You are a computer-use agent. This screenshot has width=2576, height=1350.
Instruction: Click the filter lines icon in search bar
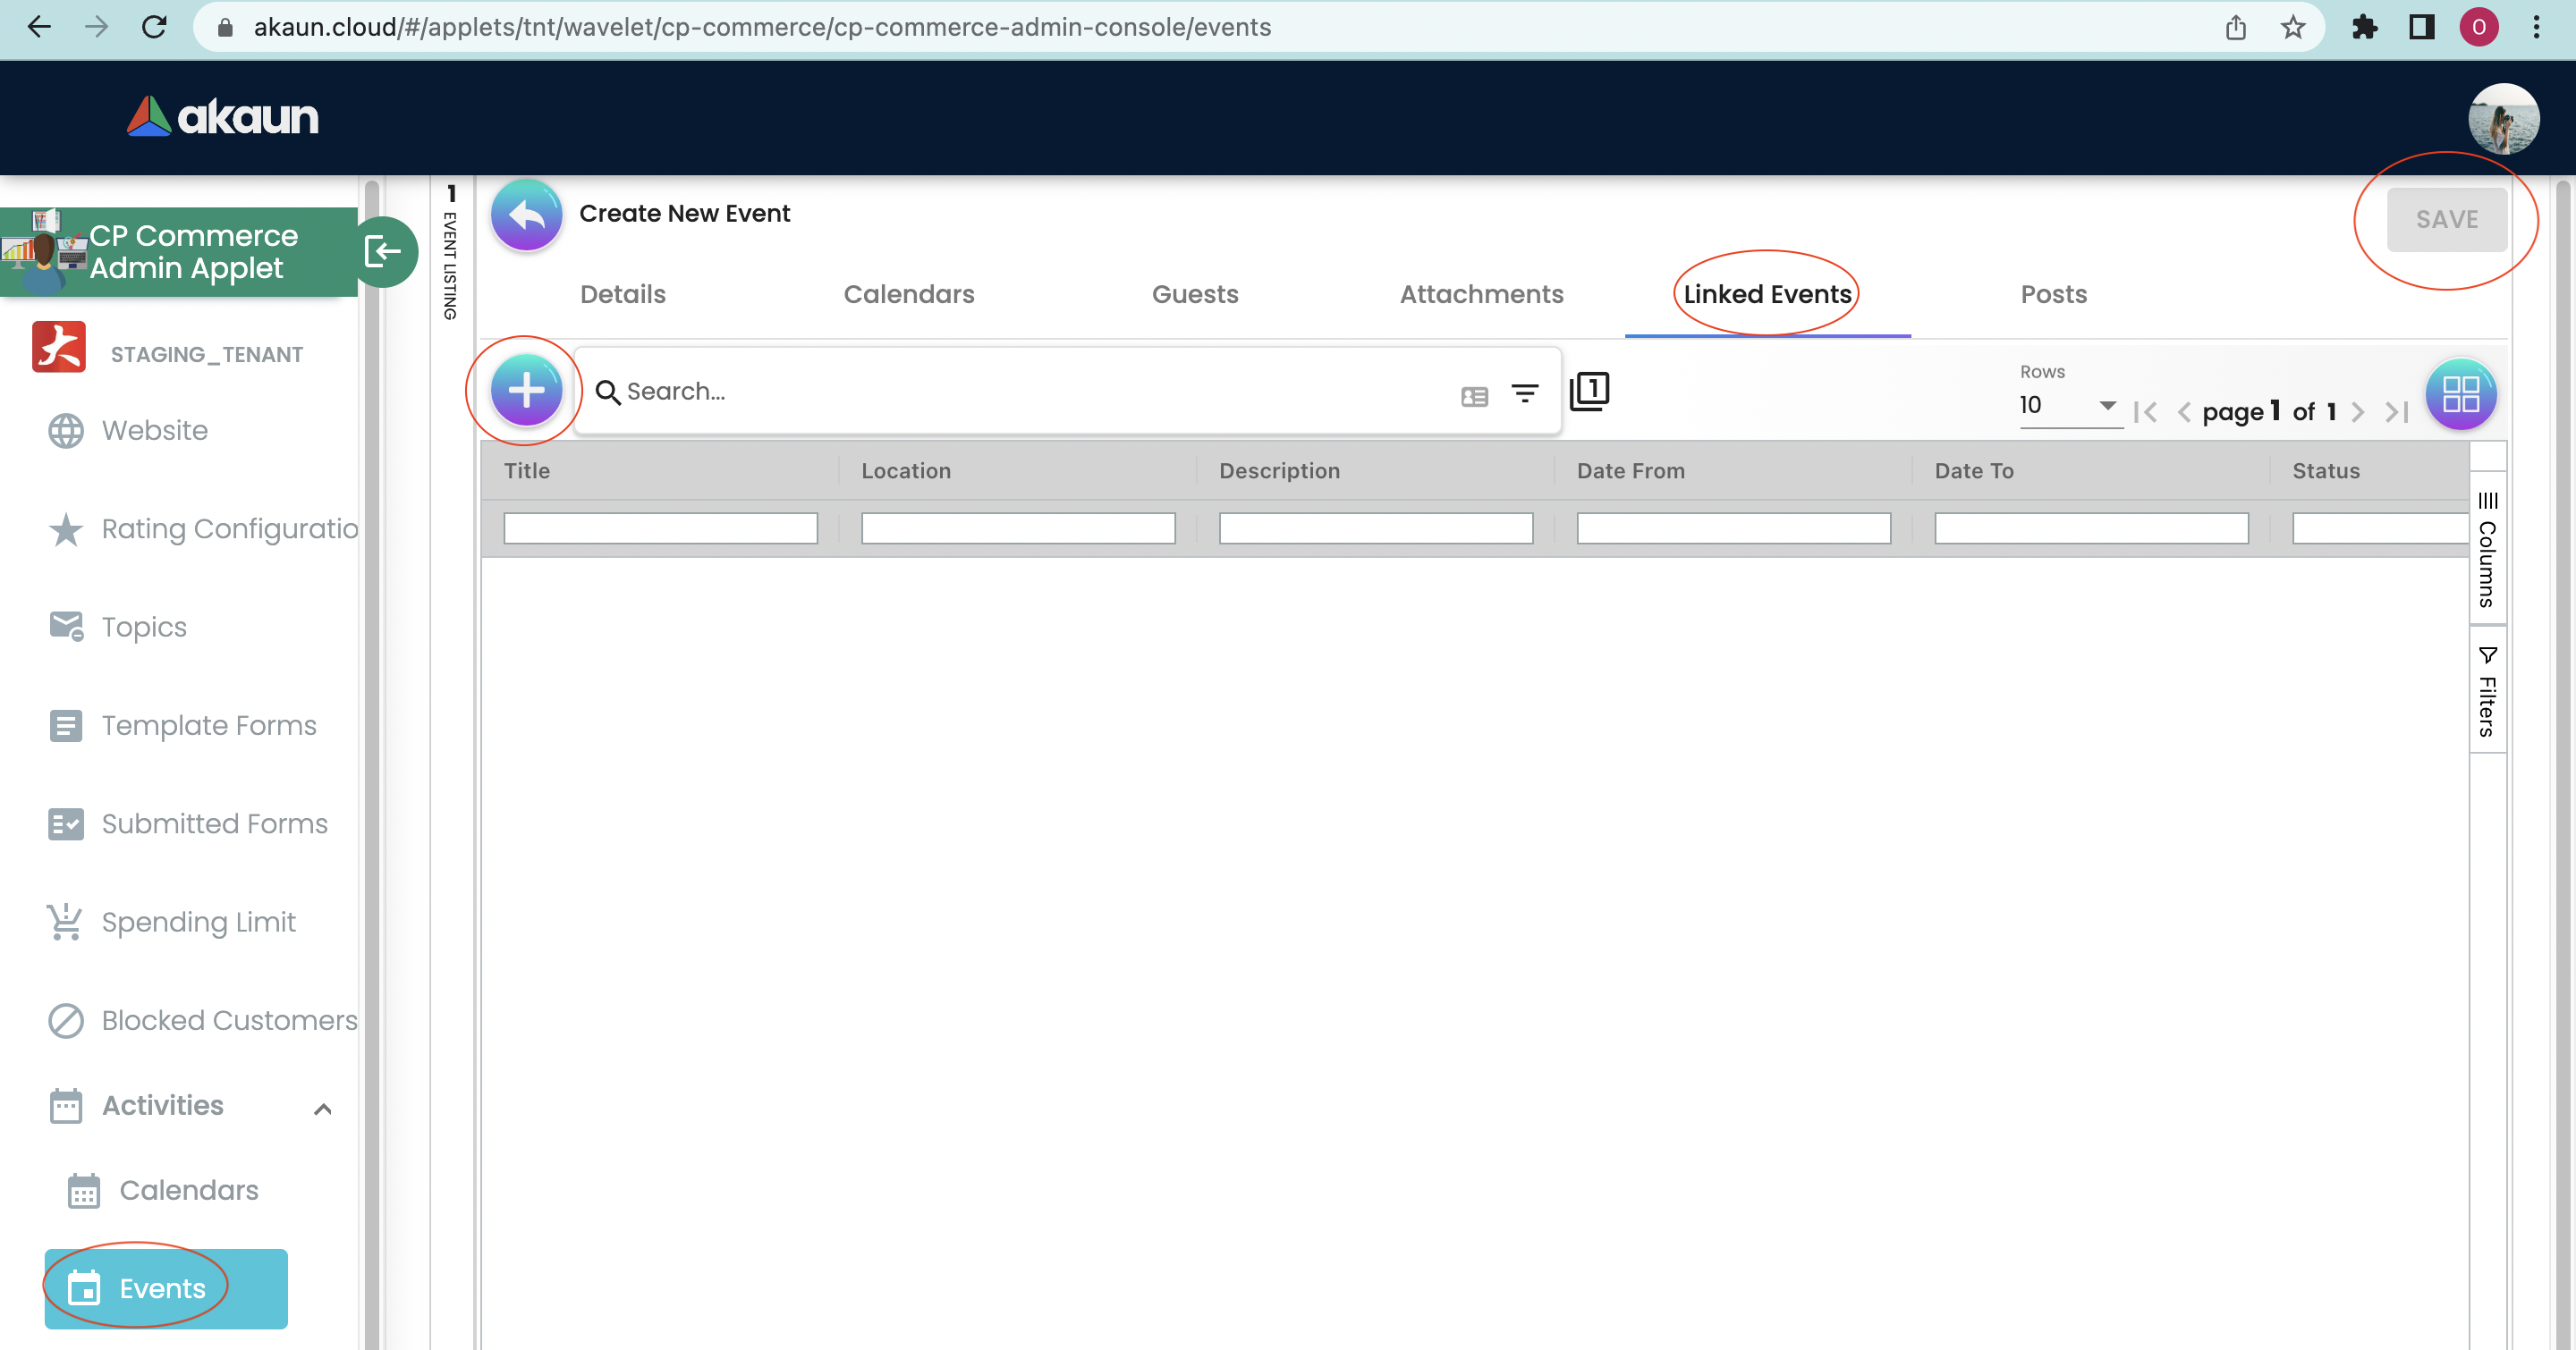1524,393
